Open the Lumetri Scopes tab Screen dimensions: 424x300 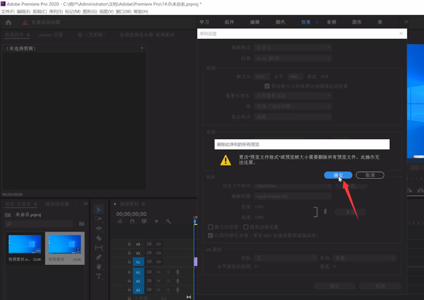50,35
